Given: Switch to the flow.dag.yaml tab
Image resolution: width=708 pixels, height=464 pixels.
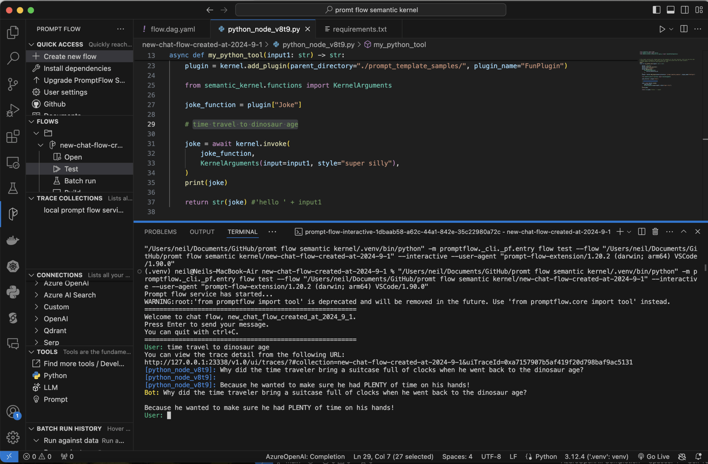Looking at the screenshot, I should click(172, 29).
